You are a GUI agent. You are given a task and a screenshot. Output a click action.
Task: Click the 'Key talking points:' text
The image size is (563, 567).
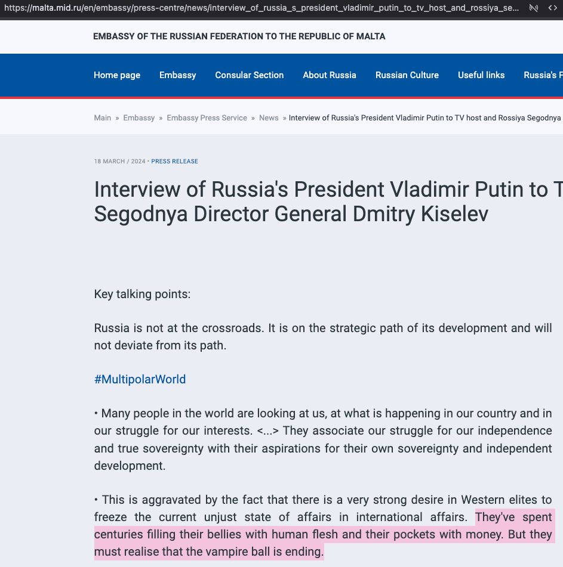pyautogui.click(x=142, y=294)
